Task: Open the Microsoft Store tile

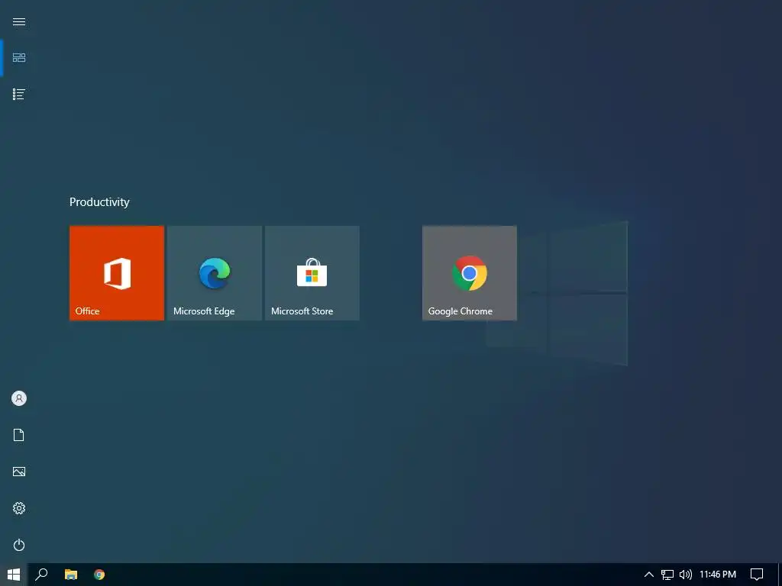Action: point(312,273)
